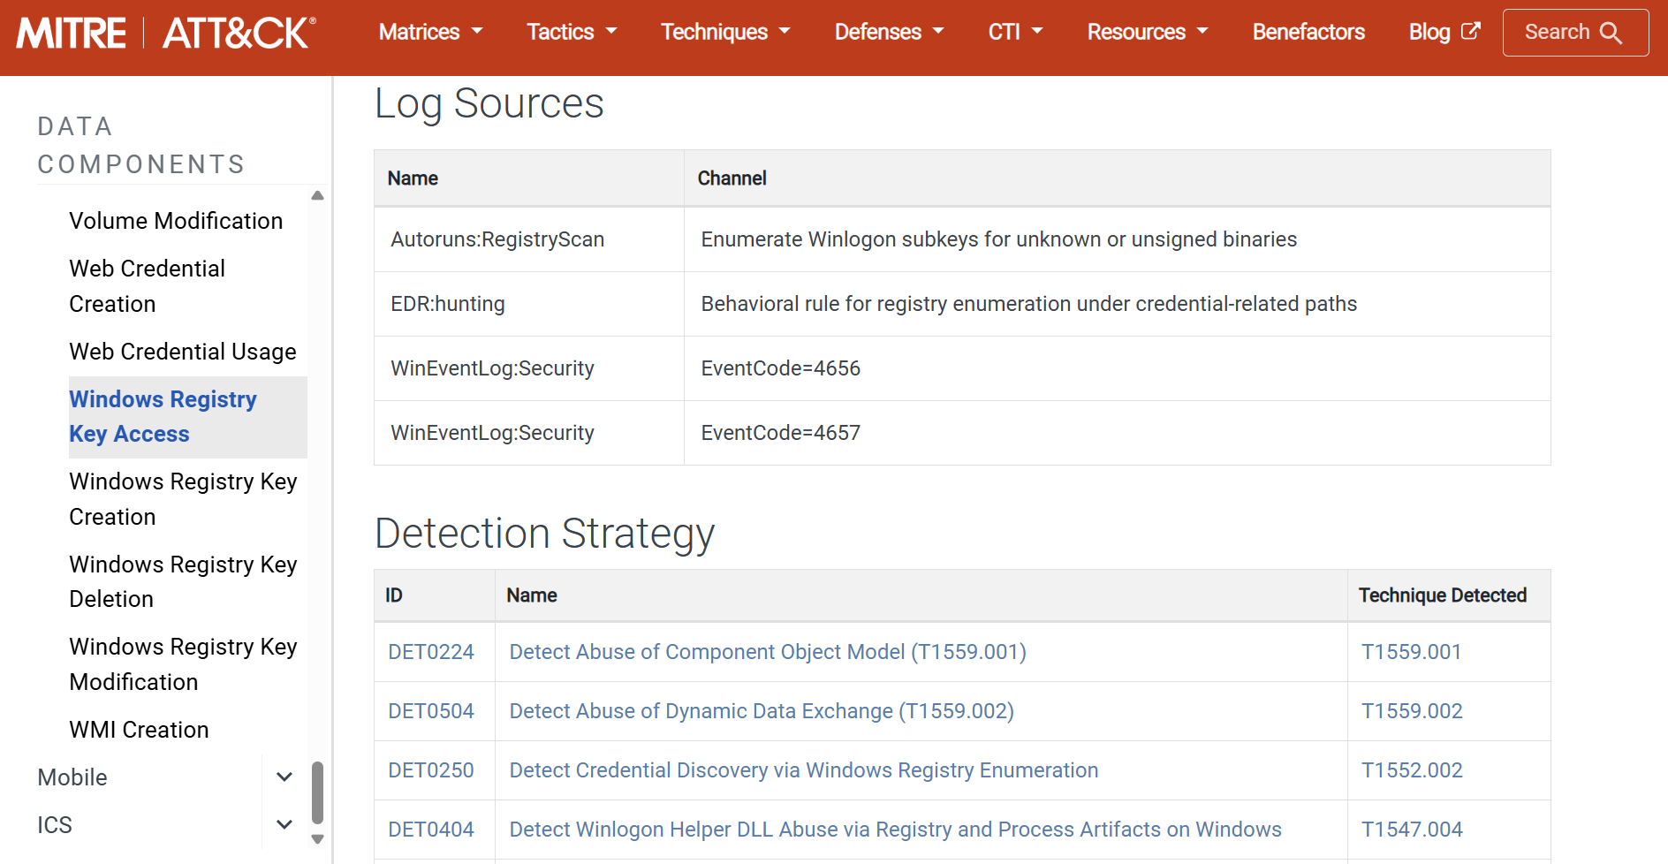1668x864 pixels.
Task: Expand the Mobile section chevron
Action: [284, 777]
